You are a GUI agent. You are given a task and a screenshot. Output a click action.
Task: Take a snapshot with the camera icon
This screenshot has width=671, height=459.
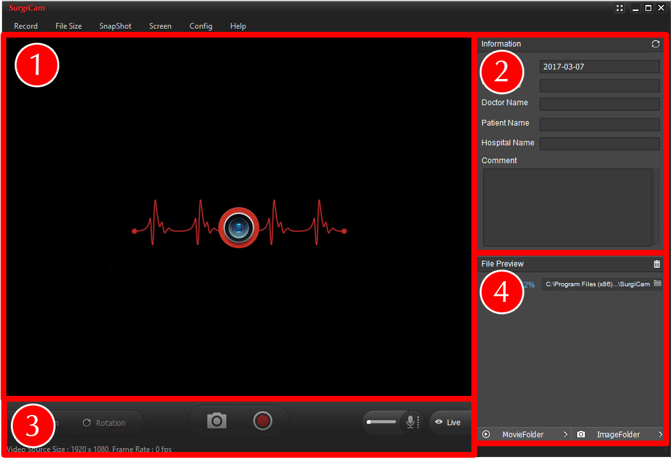pyautogui.click(x=216, y=421)
